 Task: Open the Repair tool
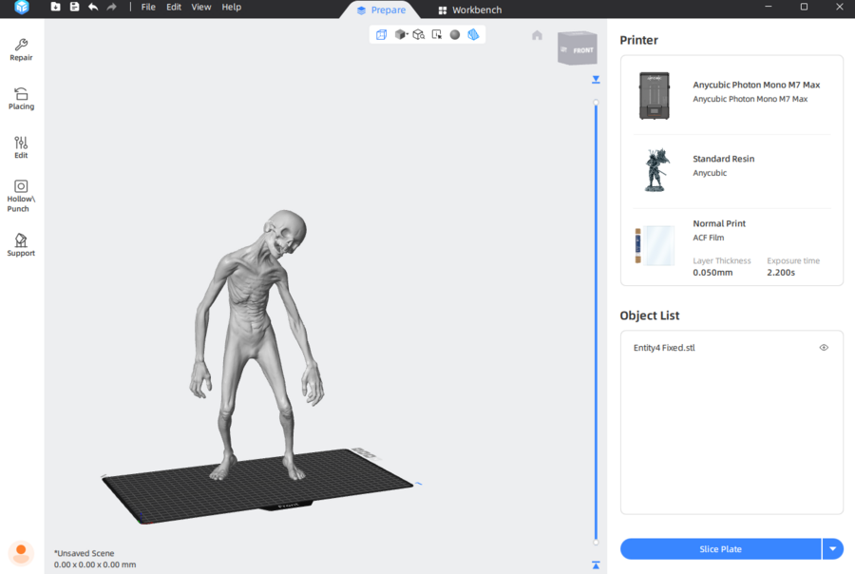(x=21, y=49)
